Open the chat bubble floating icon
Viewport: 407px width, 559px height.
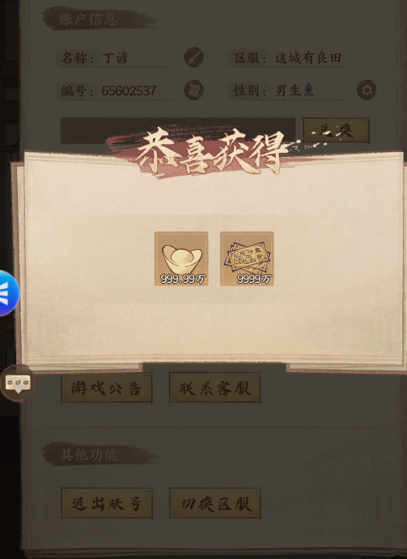point(18,383)
